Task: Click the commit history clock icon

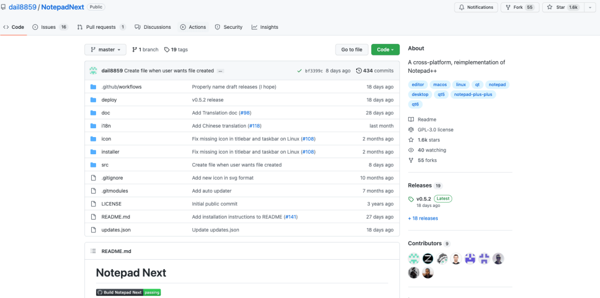Action: click(x=359, y=70)
